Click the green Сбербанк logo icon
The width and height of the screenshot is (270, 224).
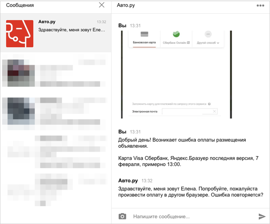pyautogui.click(x=176, y=34)
